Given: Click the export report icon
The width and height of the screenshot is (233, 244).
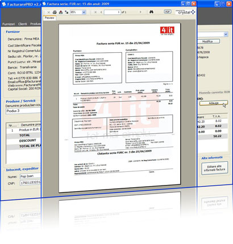Looking at the screenshot, I should tap(61, 12).
